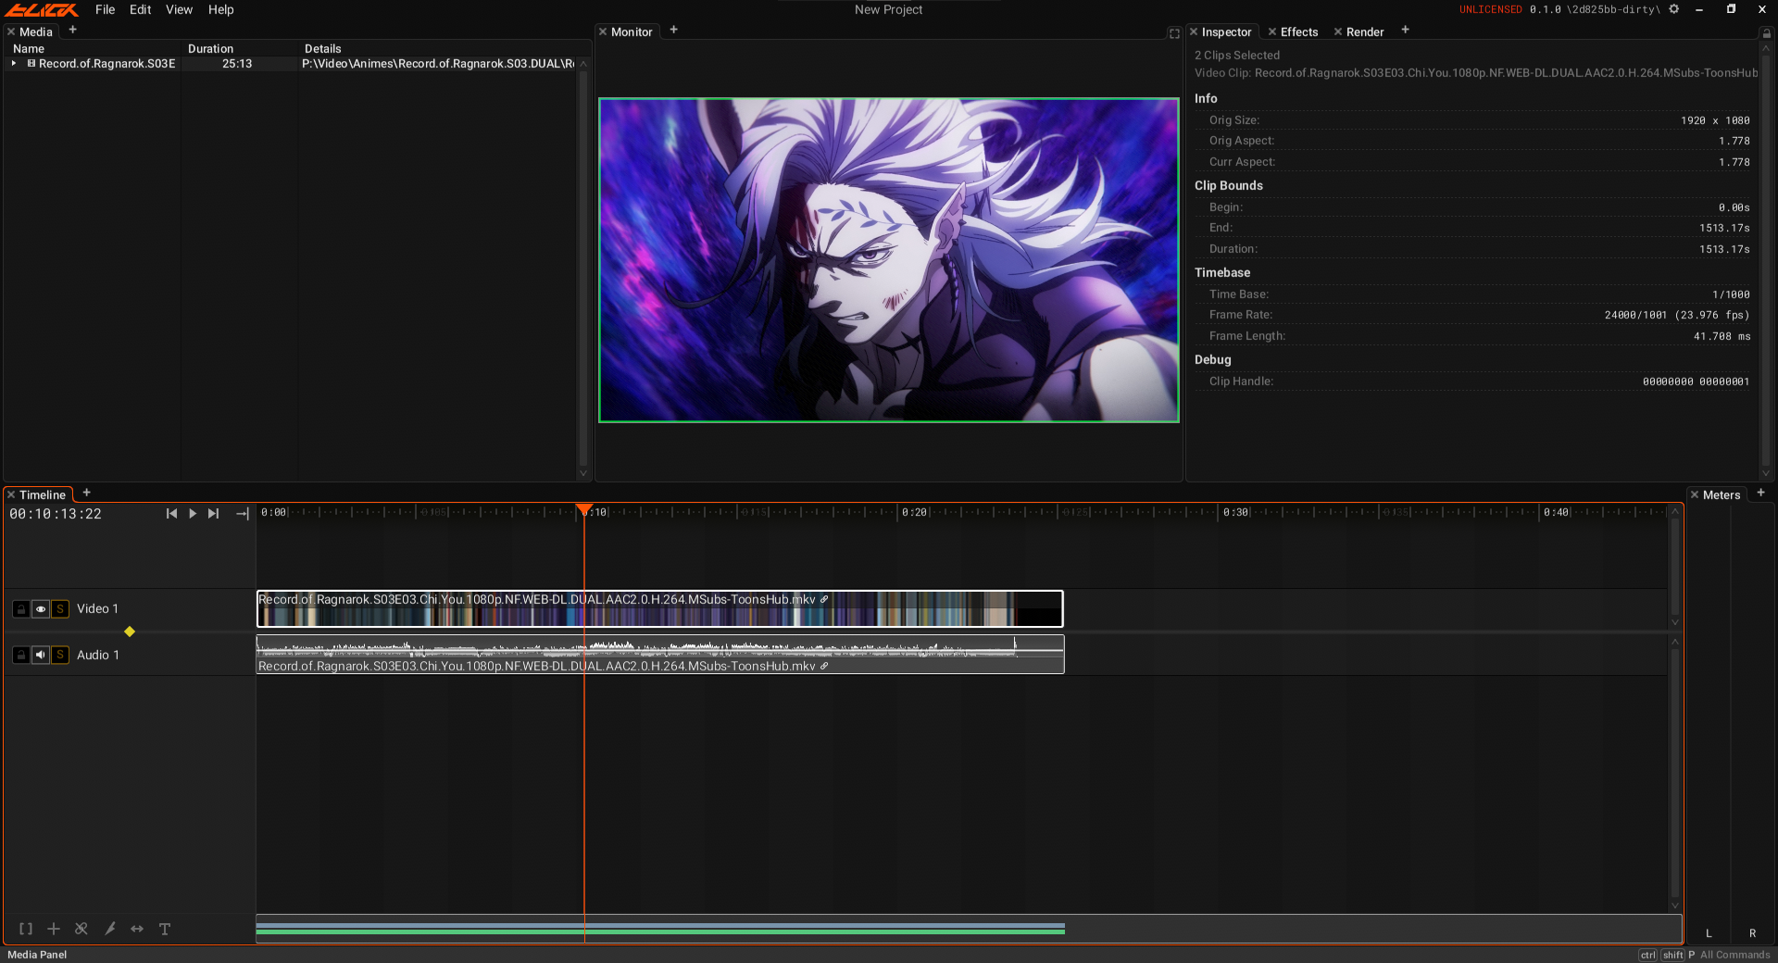Select the Audio 1 waveform clip
The image size is (1778, 963).
660,654
